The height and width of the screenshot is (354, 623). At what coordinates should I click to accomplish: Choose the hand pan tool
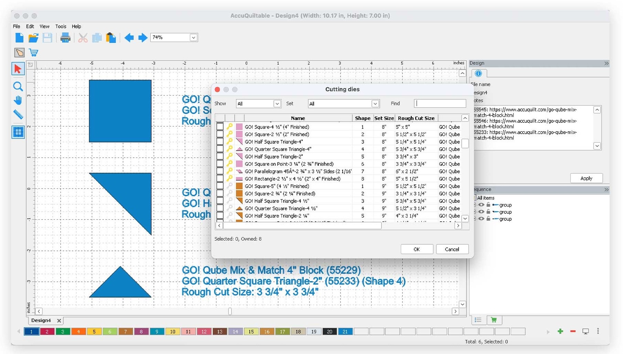tap(18, 100)
